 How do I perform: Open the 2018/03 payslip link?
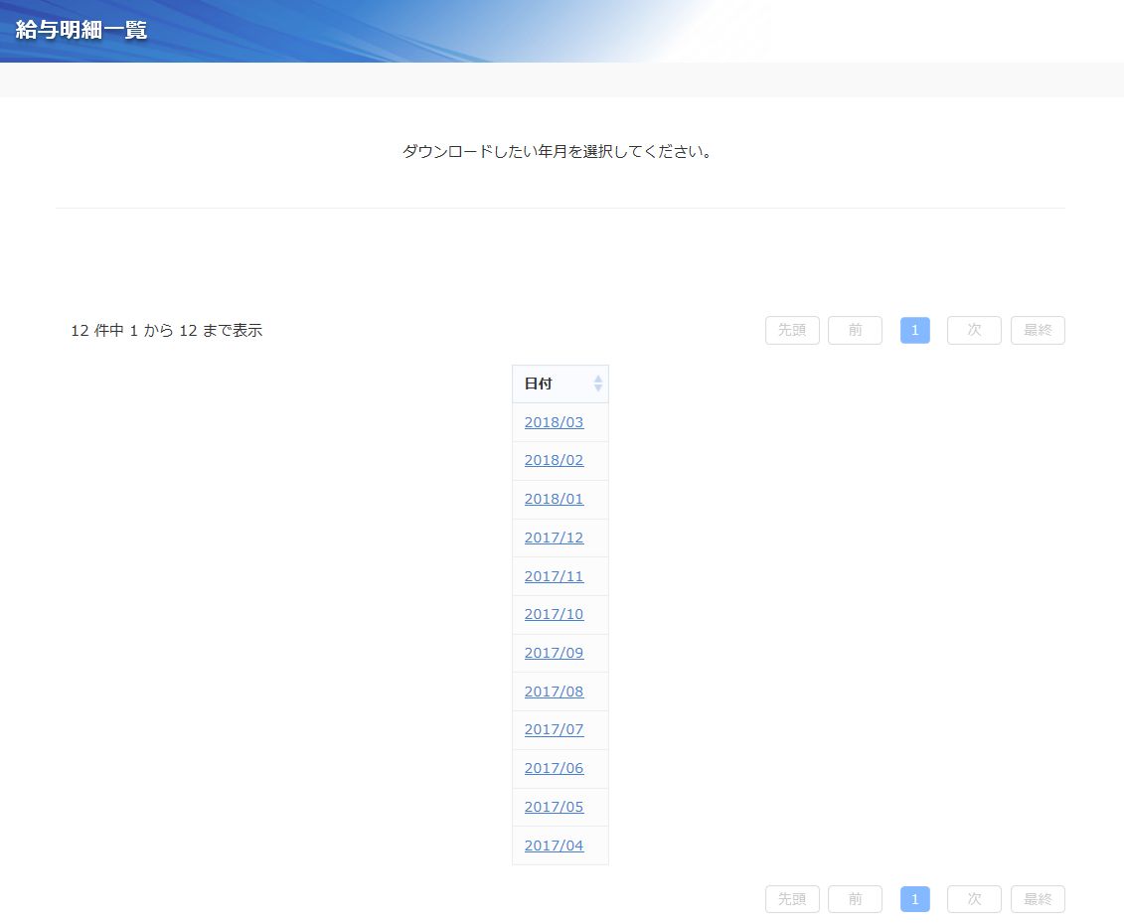[554, 422]
